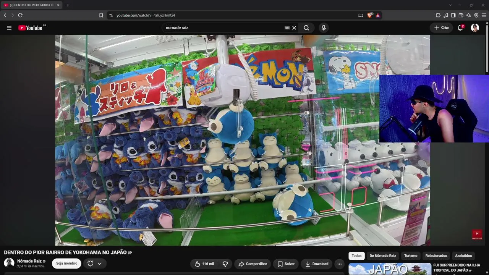Click the channel watermark in the video
This screenshot has width=489, height=275.
pos(477,234)
